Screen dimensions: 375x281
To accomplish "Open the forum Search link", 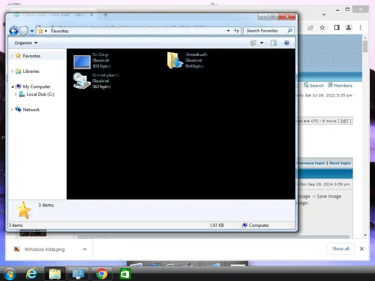I will point(314,85).
